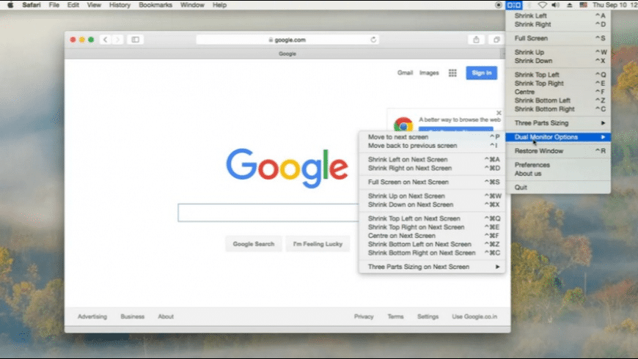Expand Three Parts Sizing on Next Screen arrow

(x=497, y=267)
